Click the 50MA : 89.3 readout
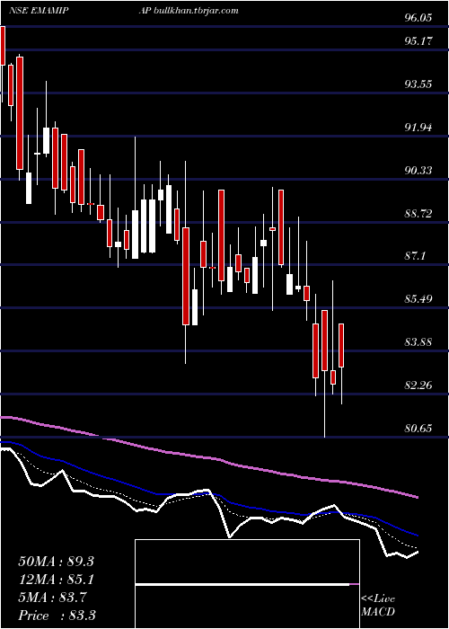 56,562
